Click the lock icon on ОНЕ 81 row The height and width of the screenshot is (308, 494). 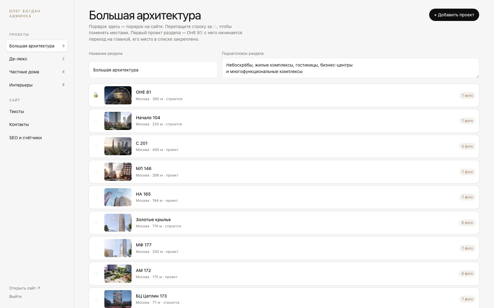coord(96,95)
